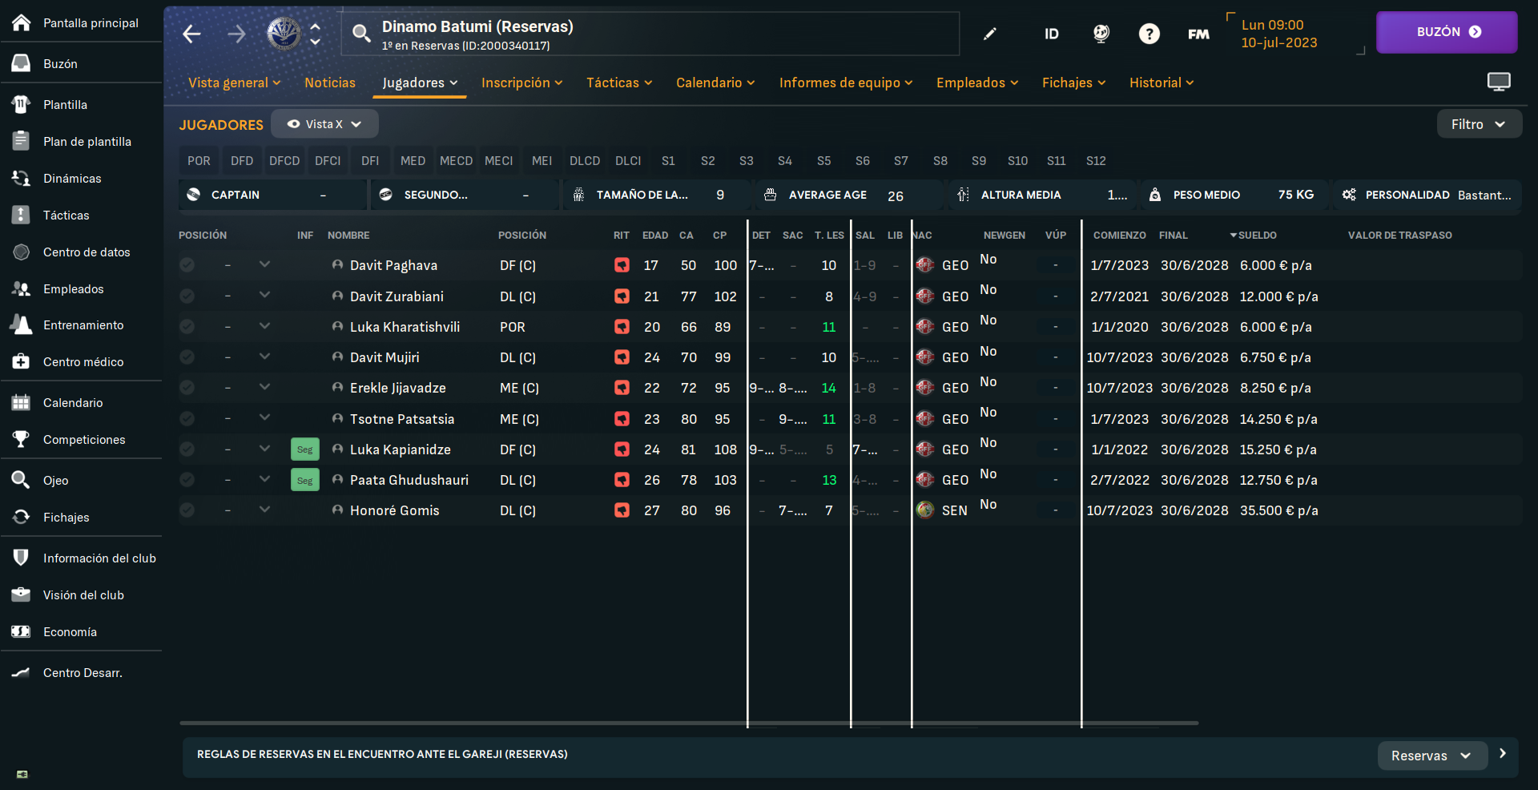
Task: Click the Seg tag on Paata Ghudushauri
Action: click(x=304, y=480)
